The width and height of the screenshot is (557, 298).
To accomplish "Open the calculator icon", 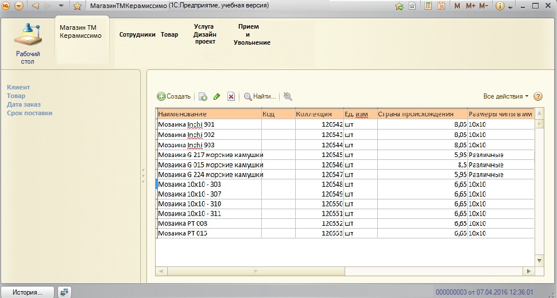I will tap(428, 6).
